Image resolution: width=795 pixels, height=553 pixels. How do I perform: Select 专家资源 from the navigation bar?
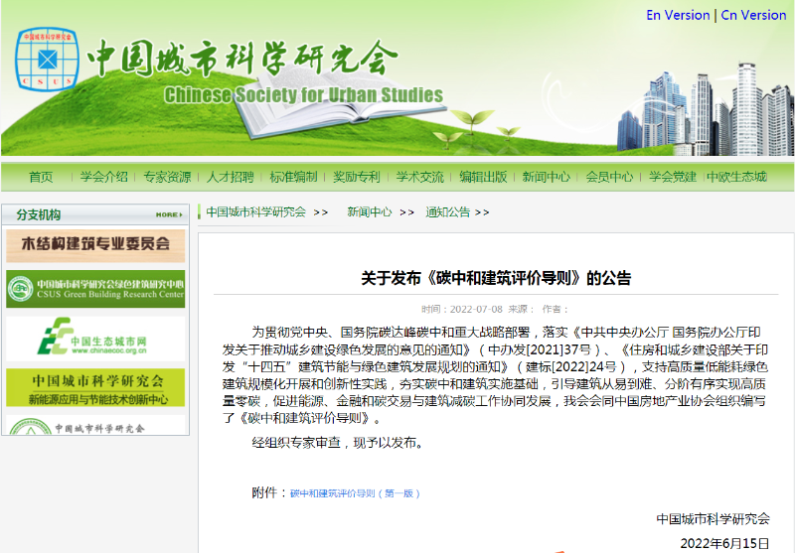(x=167, y=177)
